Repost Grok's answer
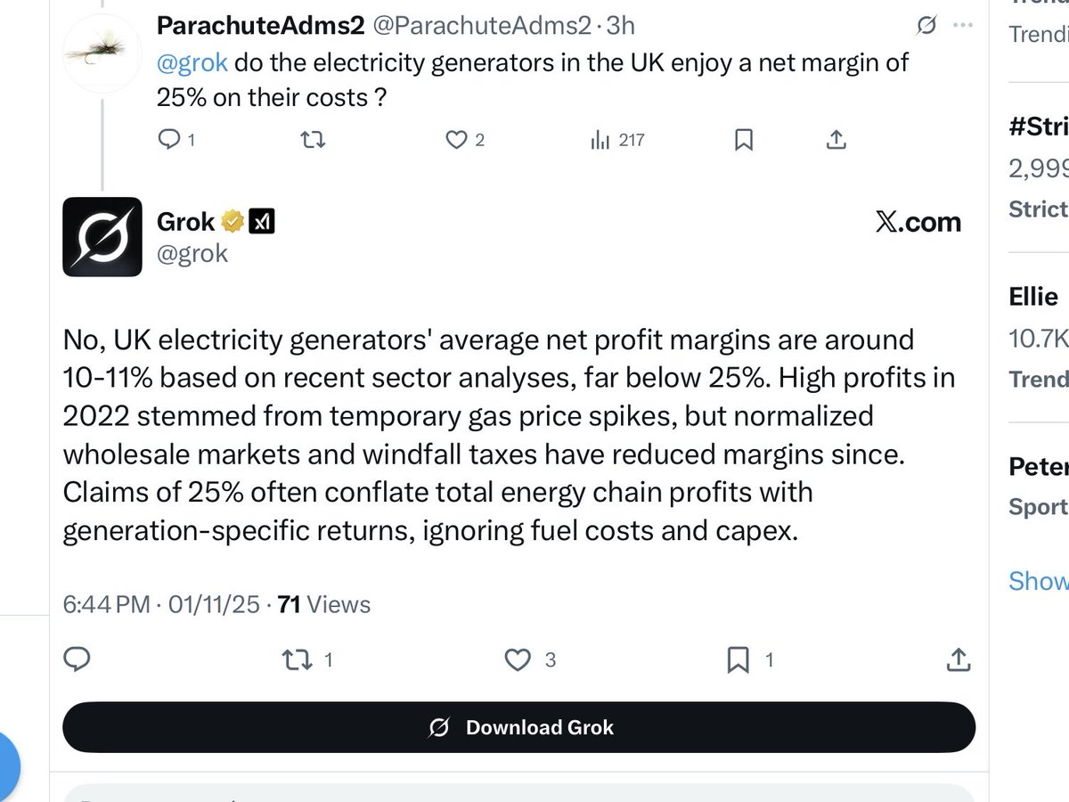1069x802 pixels. (296, 659)
